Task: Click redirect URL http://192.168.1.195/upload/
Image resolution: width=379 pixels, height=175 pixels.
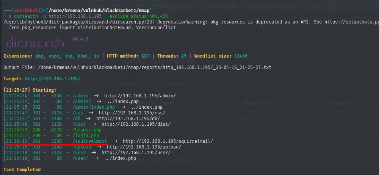Action: [144, 147]
